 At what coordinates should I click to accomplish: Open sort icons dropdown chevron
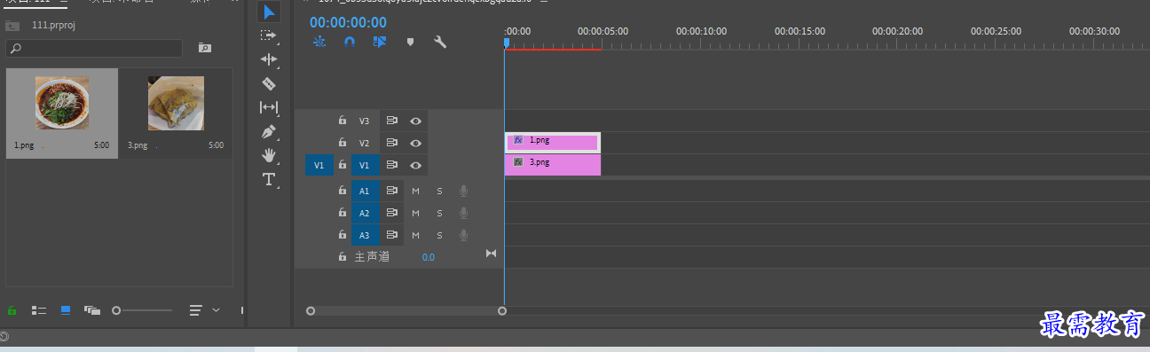click(x=216, y=310)
